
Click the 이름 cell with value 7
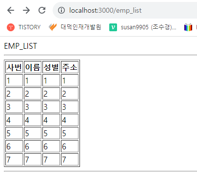pos(33,160)
